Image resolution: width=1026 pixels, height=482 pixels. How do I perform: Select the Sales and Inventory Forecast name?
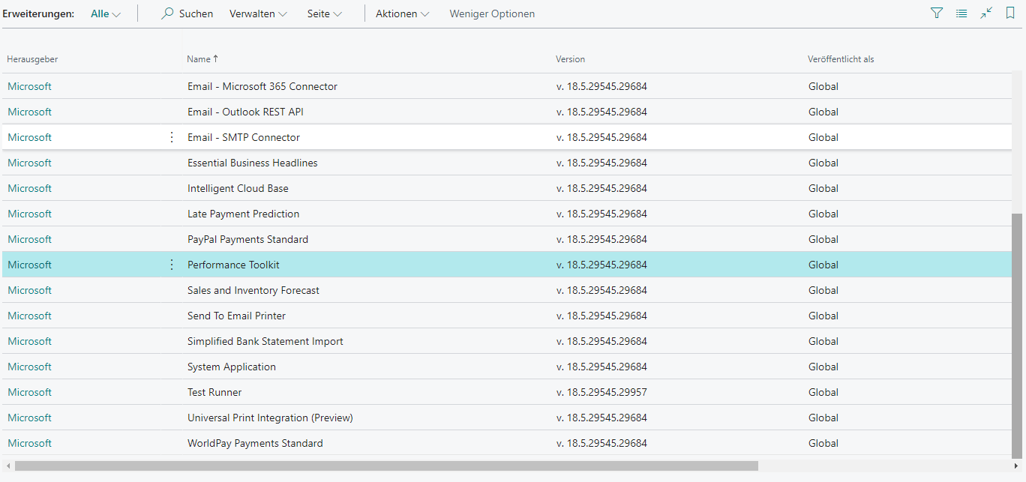(253, 290)
